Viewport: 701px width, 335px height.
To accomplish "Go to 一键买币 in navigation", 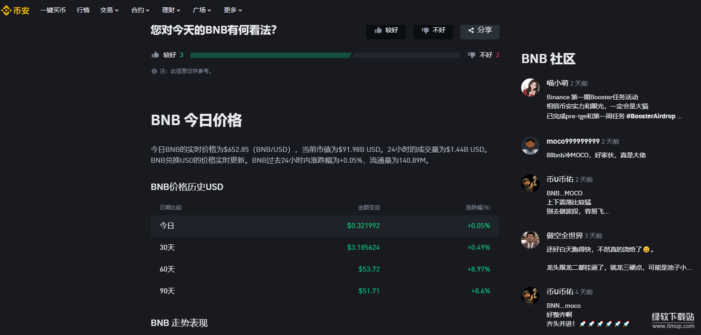I will tap(53, 10).
